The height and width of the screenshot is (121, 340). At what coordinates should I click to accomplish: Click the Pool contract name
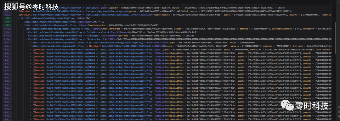point(87,29)
